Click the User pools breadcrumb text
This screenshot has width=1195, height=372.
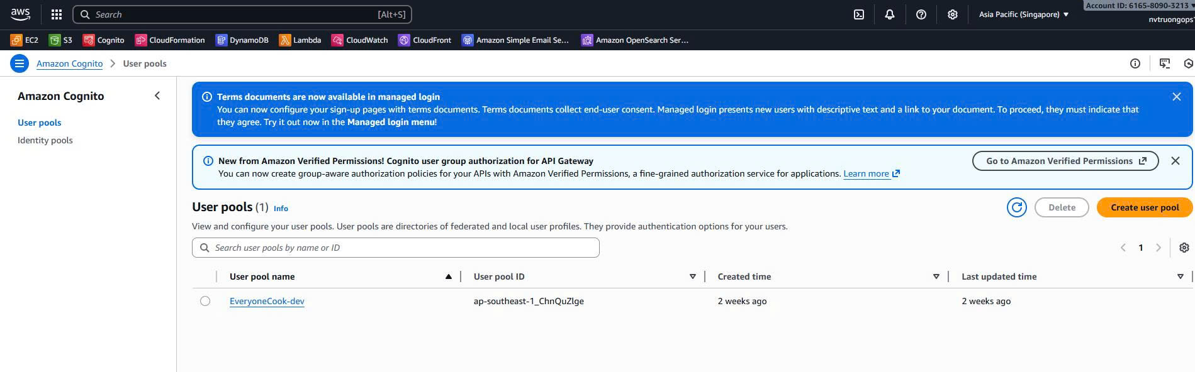coord(145,63)
